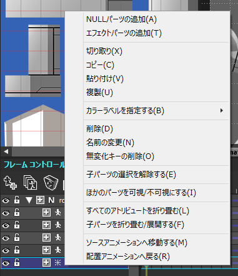Click the horizontal canvas scrollbar track
The image size is (238, 276).
click(38, 151)
